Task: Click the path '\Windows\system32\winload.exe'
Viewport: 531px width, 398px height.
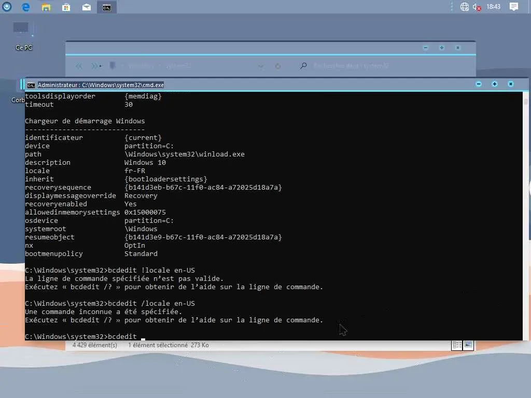Action: (184, 154)
